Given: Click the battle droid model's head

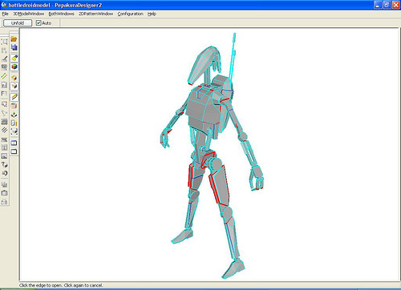Looking at the screenshot, I should tap(205, 64).
